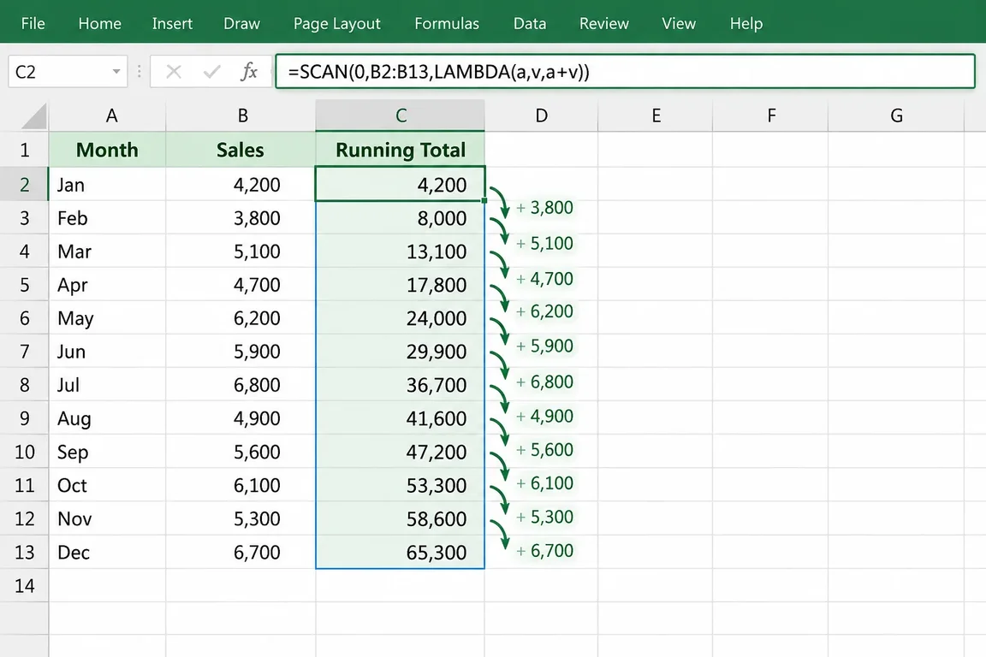Click the fill handle on cell C2

click(484, 200)
